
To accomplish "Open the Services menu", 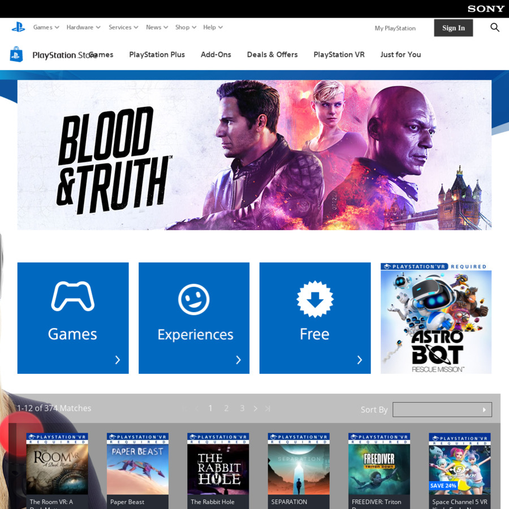I will tap(123, 27).
